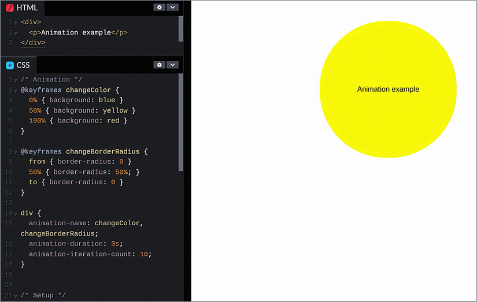Click the opening <div> tag on HTML line 1

[x=31, y=22]
